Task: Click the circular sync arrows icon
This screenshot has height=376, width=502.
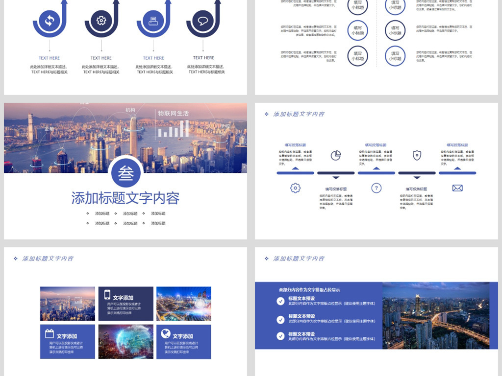Action: (x=49, y=21)
